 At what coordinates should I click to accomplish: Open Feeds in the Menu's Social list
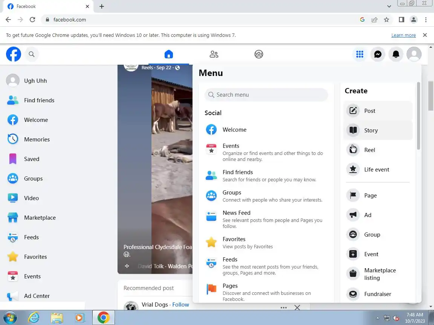click(x=266, y=266)
